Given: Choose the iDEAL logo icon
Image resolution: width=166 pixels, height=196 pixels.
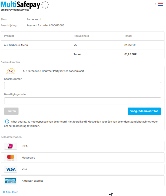Looking at the screenshot, I should point(11,146).
